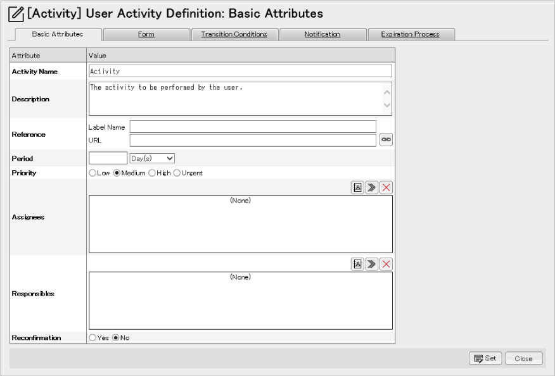Select High priority radio button

pyautogui.click(x=152, y=173)
